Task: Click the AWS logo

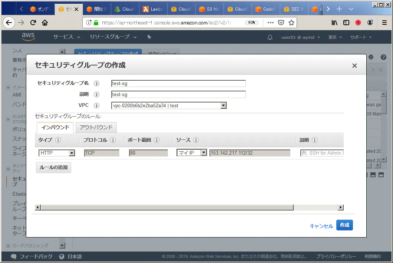Action: [28, 37]
